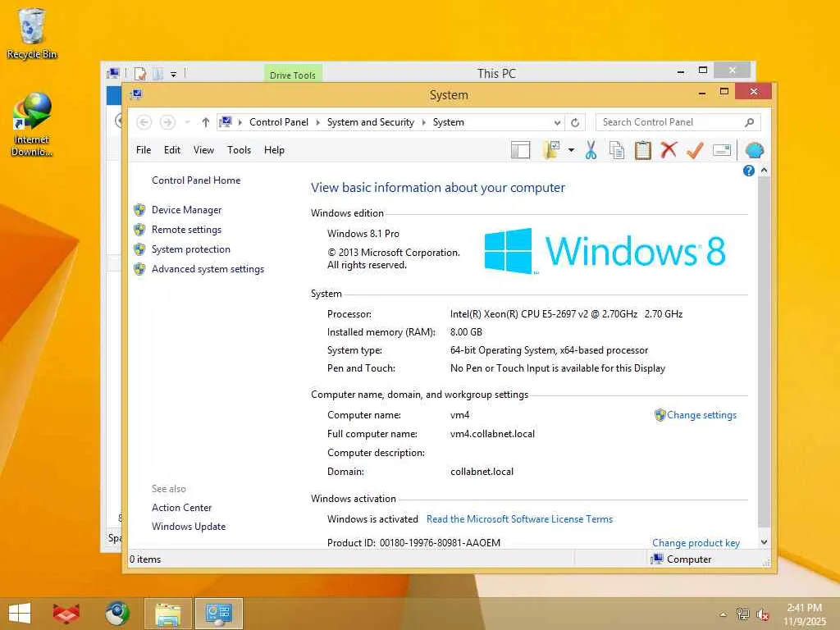Click the blue shell icon in toolbar

754,151
